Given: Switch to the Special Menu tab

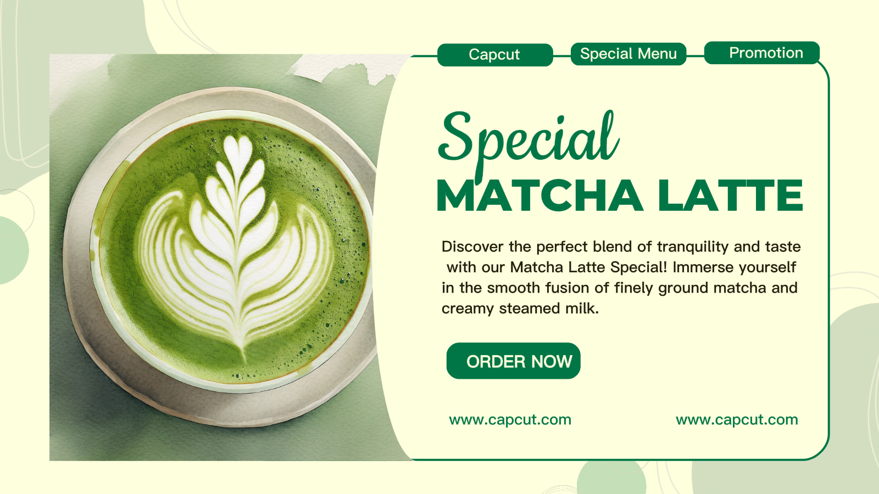Looking at the screenshot, I should pos(628,54).
